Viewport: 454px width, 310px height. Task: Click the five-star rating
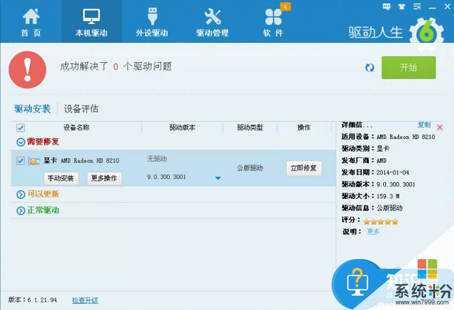(x=381, y=221)
